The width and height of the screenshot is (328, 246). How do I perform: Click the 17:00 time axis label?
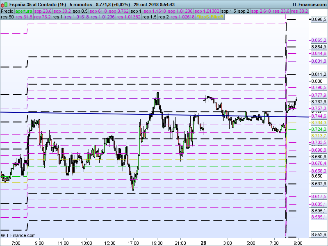point(133,243)
